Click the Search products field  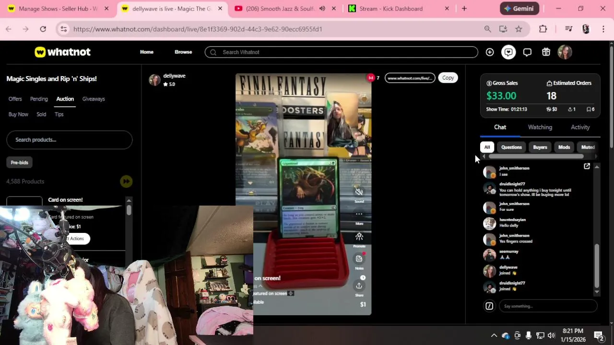tap(69, 139)
